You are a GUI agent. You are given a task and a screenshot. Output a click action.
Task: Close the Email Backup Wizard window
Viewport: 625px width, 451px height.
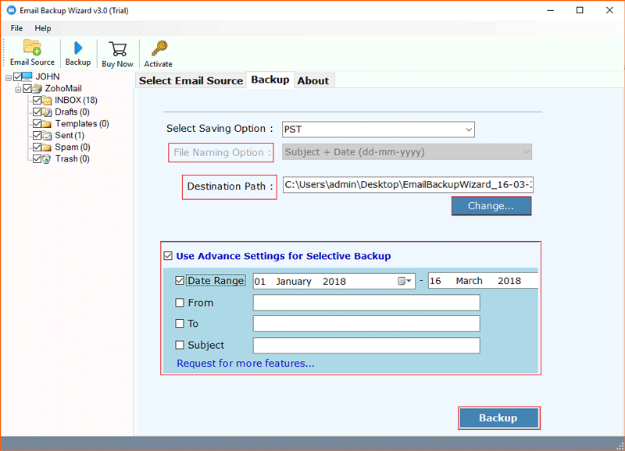pyautogui.click(x=609, y=10)
